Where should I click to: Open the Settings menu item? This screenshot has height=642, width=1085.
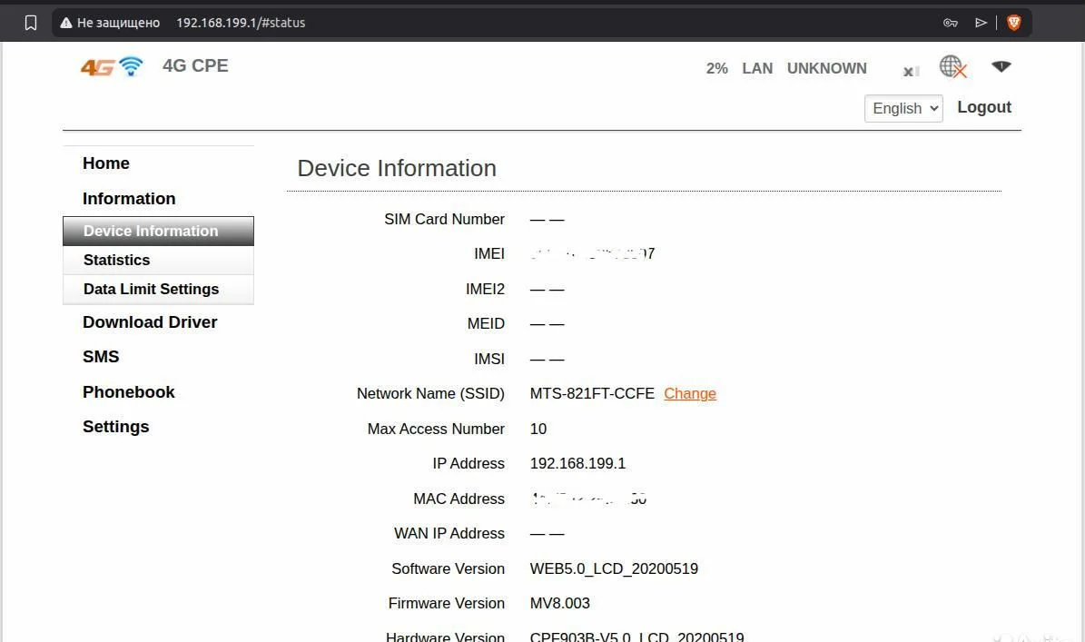click(x=115, y=427)
